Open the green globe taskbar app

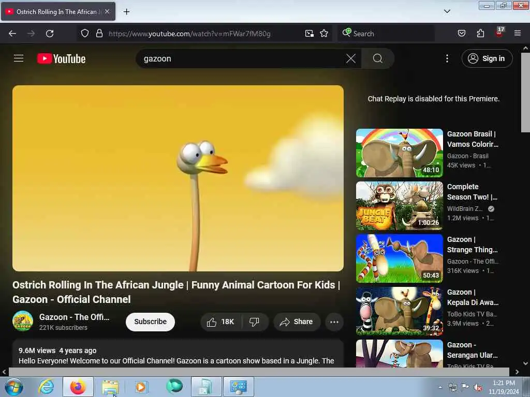(x=174, y=386)
